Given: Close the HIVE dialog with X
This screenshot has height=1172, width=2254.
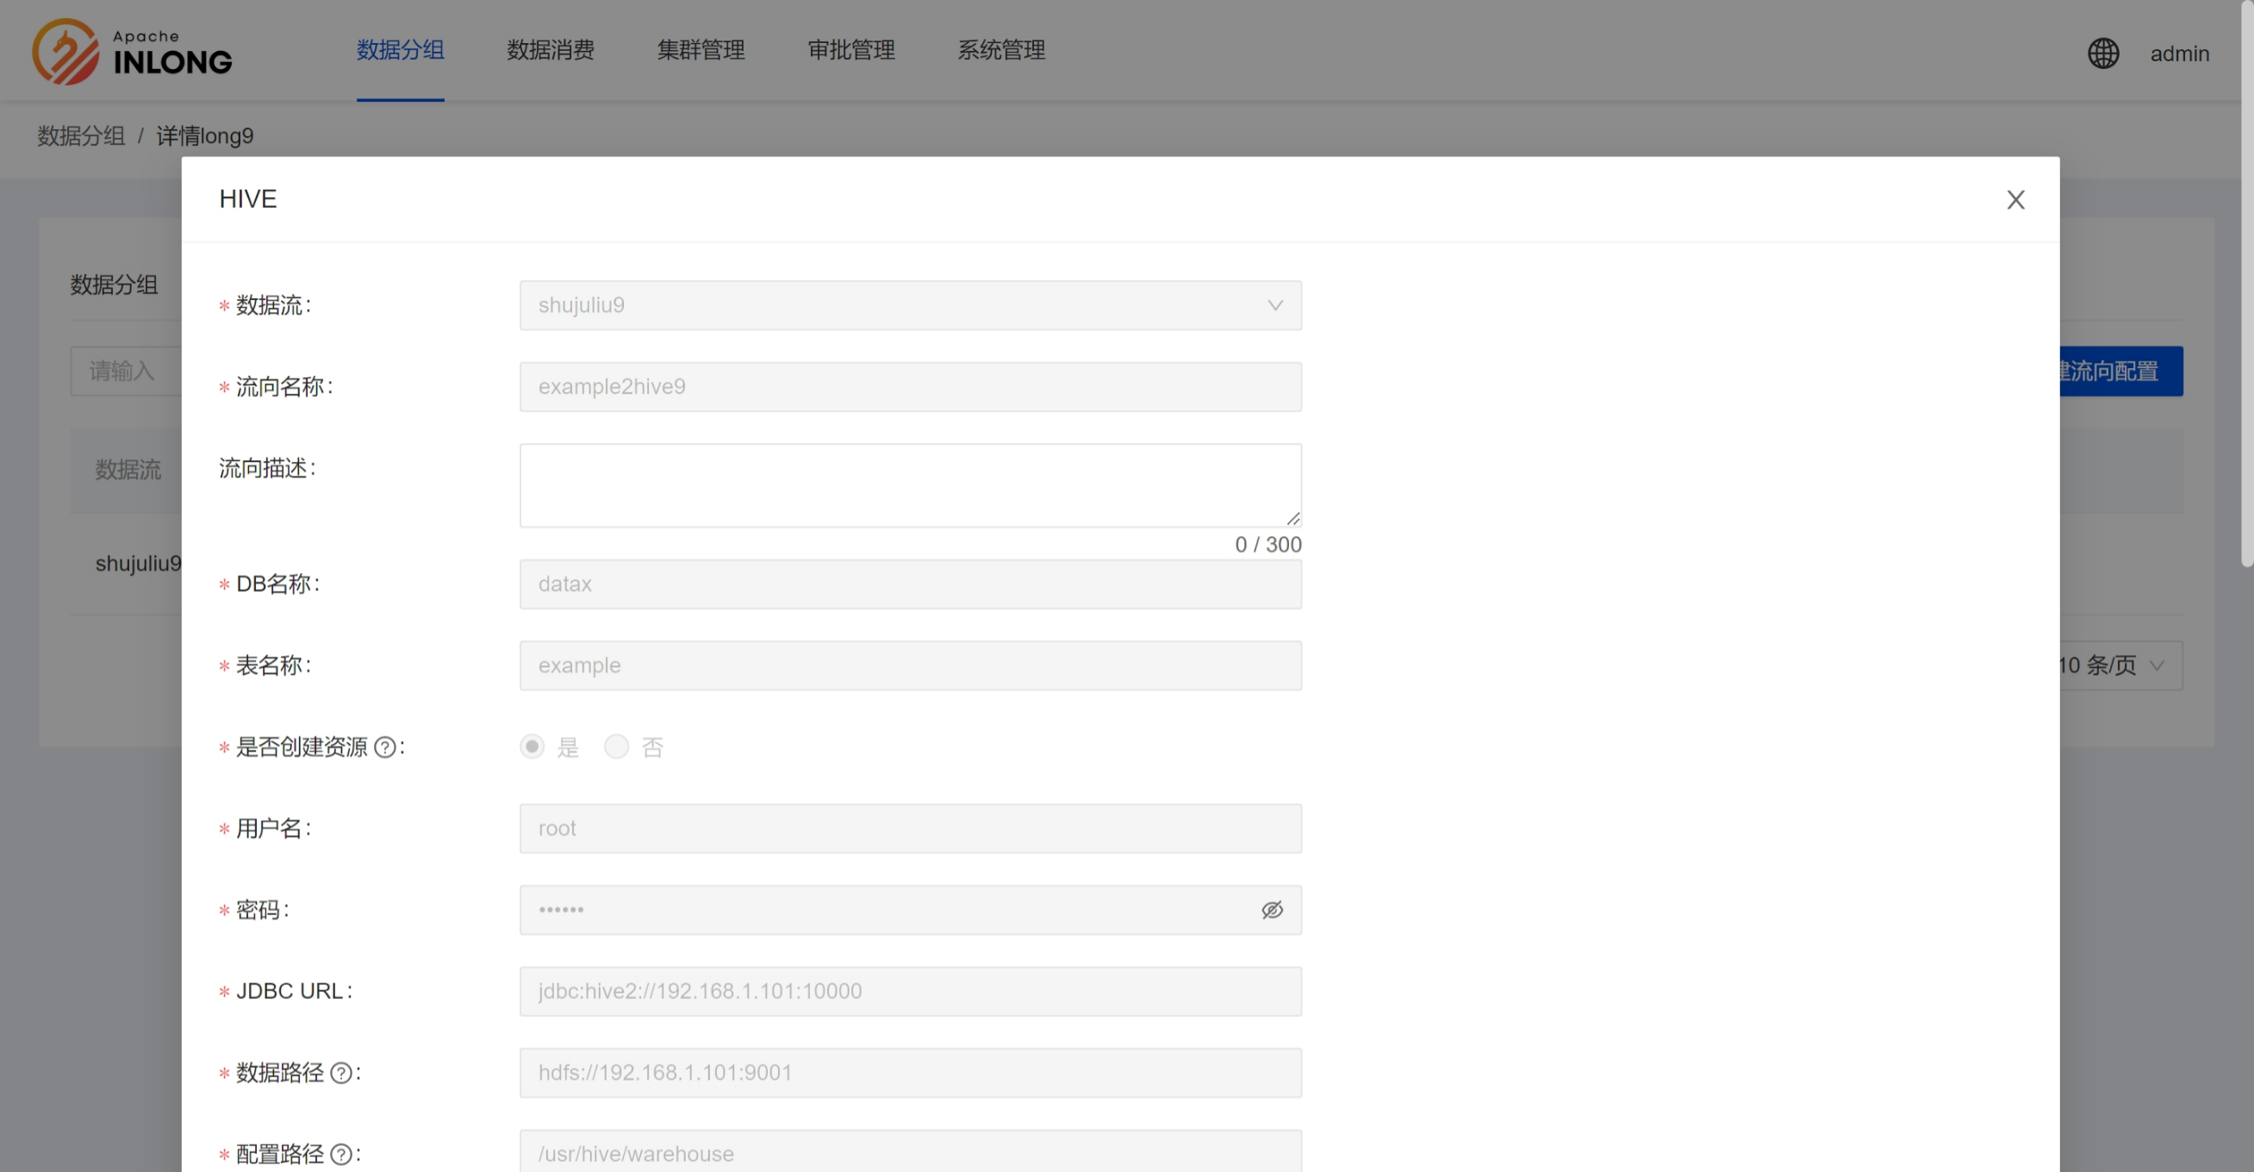Looking at the screenshot, I should 2015,200.
